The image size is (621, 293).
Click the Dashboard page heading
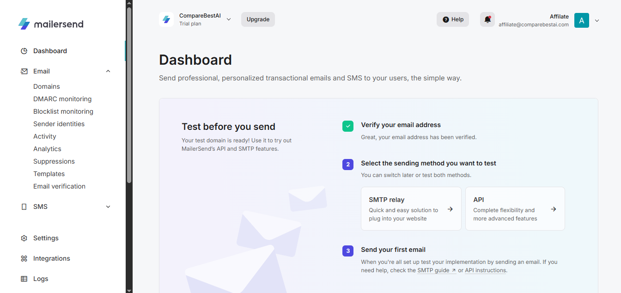coord(195,60)
